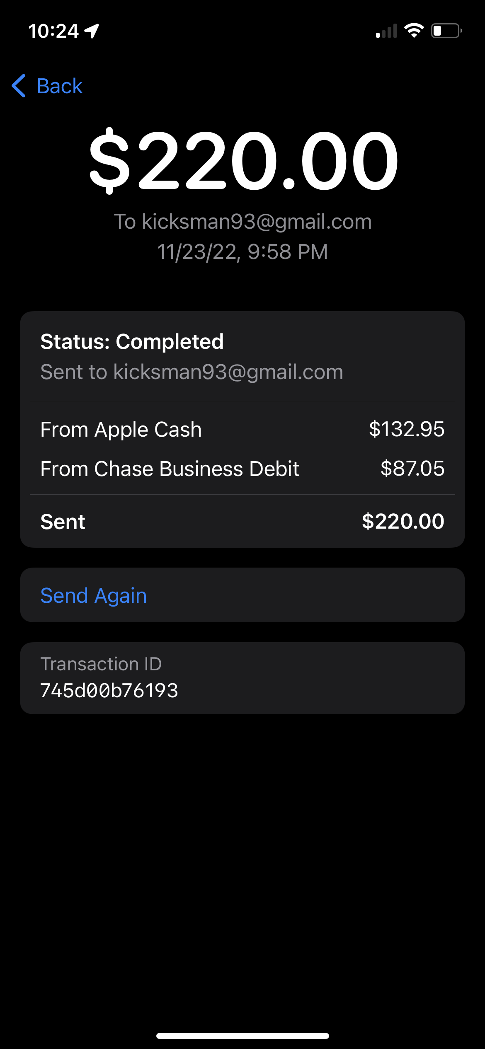Tap the battery level icon
The height and width of the screenshot is (1049, 485).
point(447,31)
